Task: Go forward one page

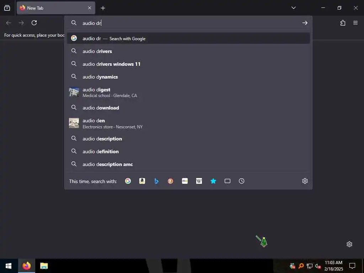Action: tap(21, 23)
